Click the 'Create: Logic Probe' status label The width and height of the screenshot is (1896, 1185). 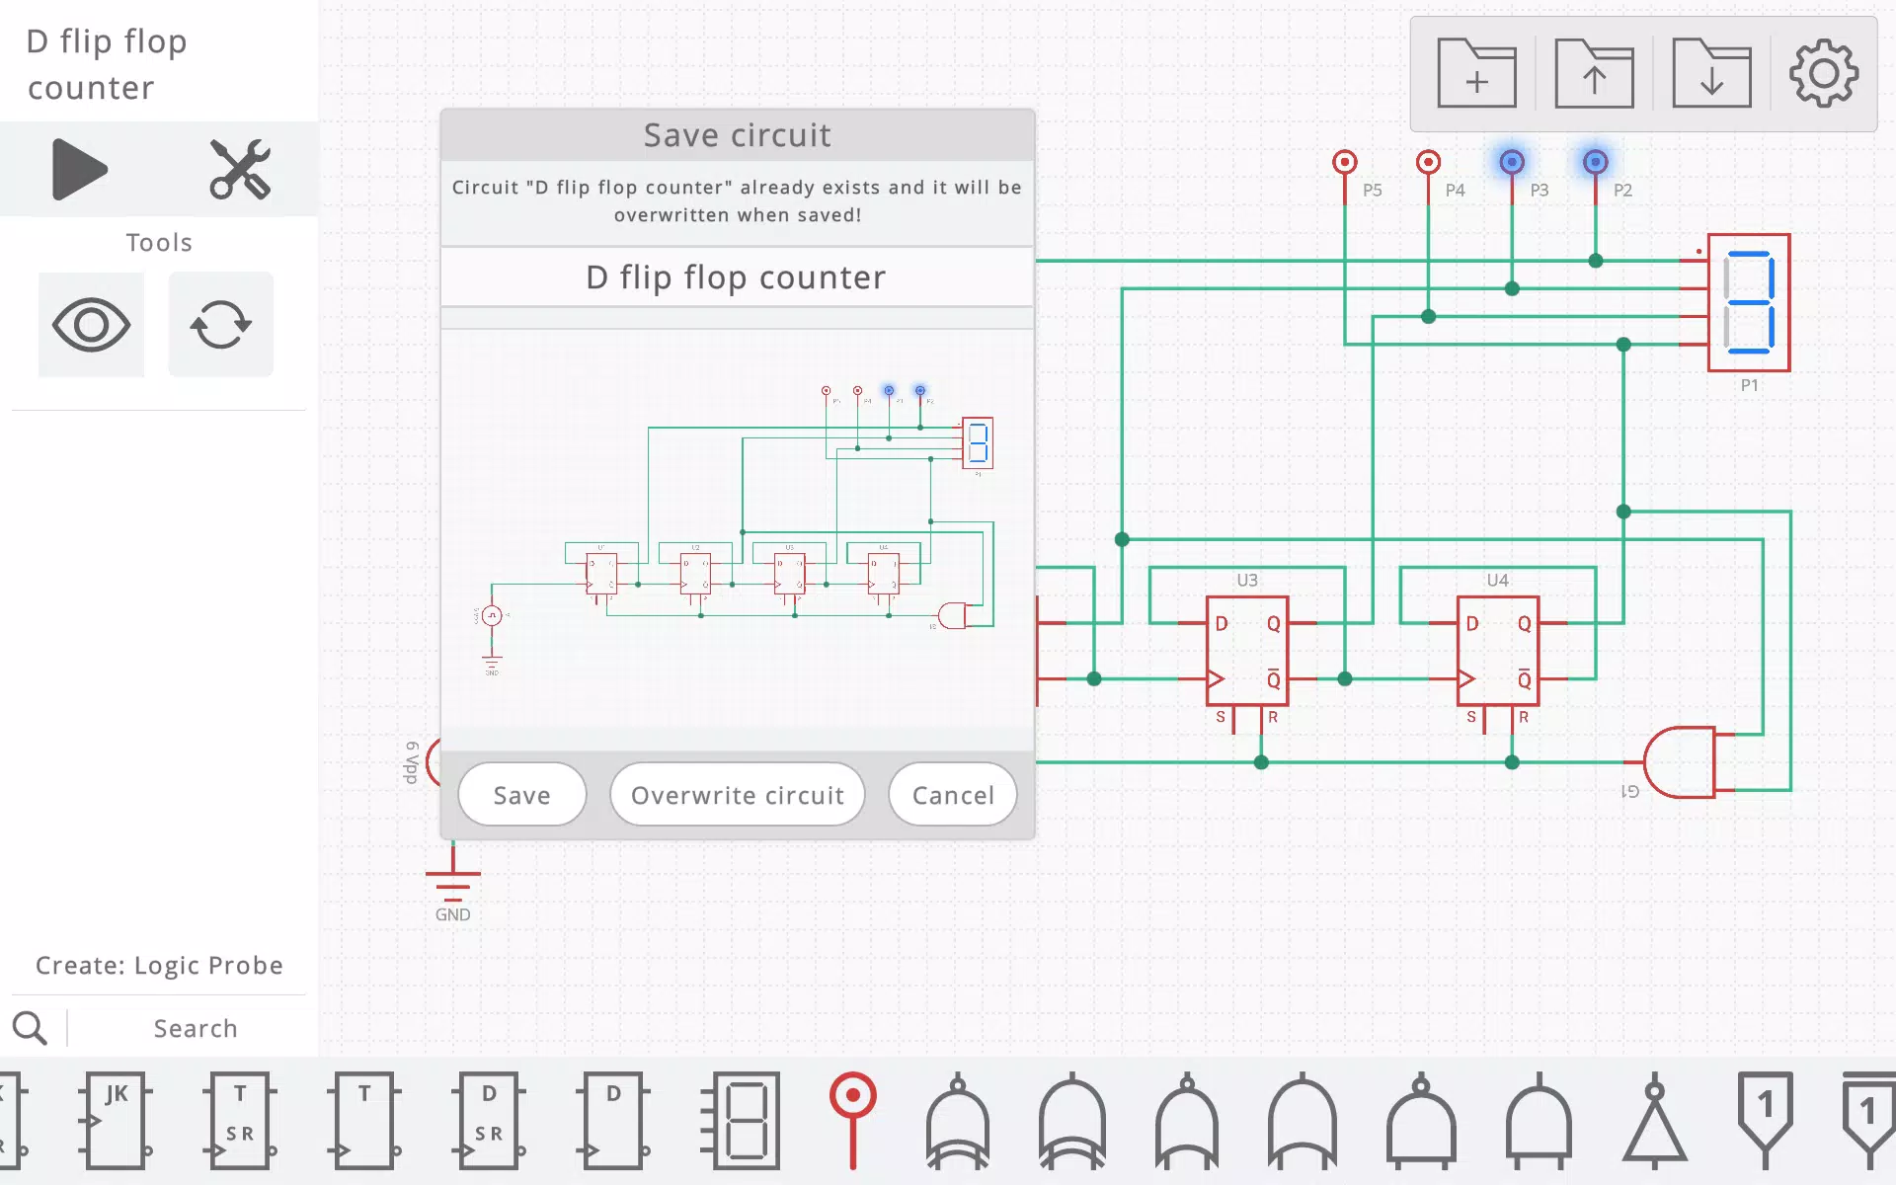click(159, 966)
